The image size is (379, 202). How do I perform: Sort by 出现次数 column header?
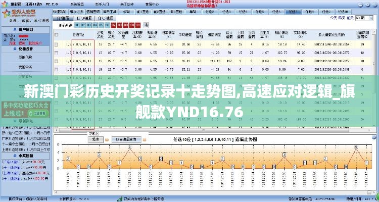click(100, 35)
